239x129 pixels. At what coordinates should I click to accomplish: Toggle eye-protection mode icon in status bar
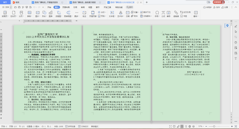coord(194,126)
